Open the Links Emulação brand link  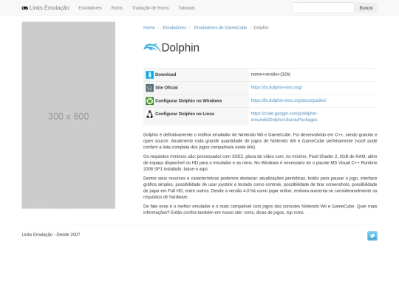pyautogui.click(x=46, y=8)
